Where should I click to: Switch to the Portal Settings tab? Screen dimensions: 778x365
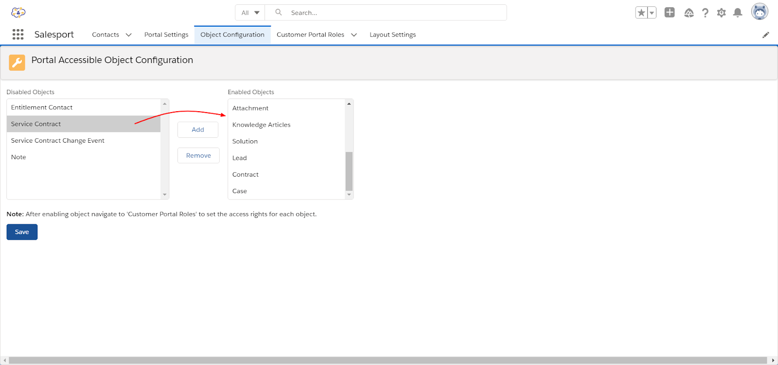(x=166, y=35)
